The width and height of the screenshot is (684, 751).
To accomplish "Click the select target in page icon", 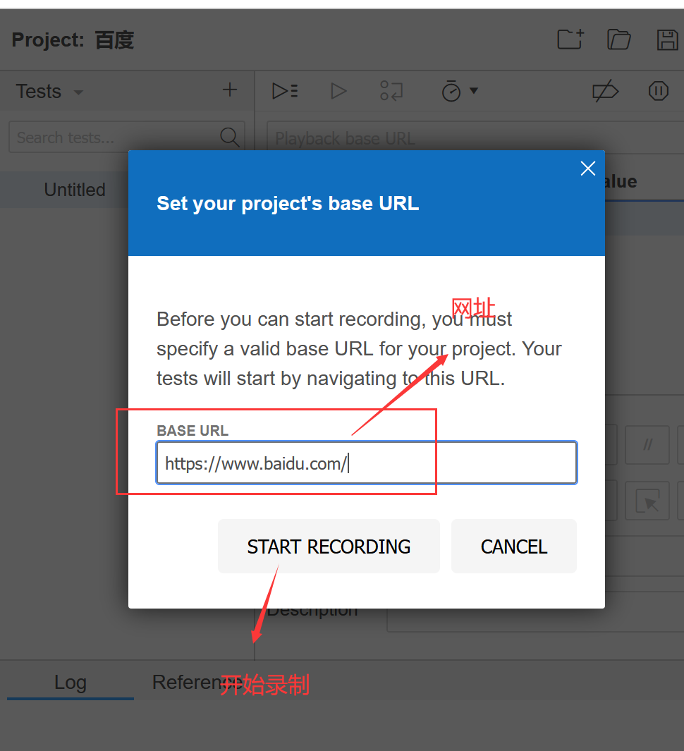I will coord(647,501).
